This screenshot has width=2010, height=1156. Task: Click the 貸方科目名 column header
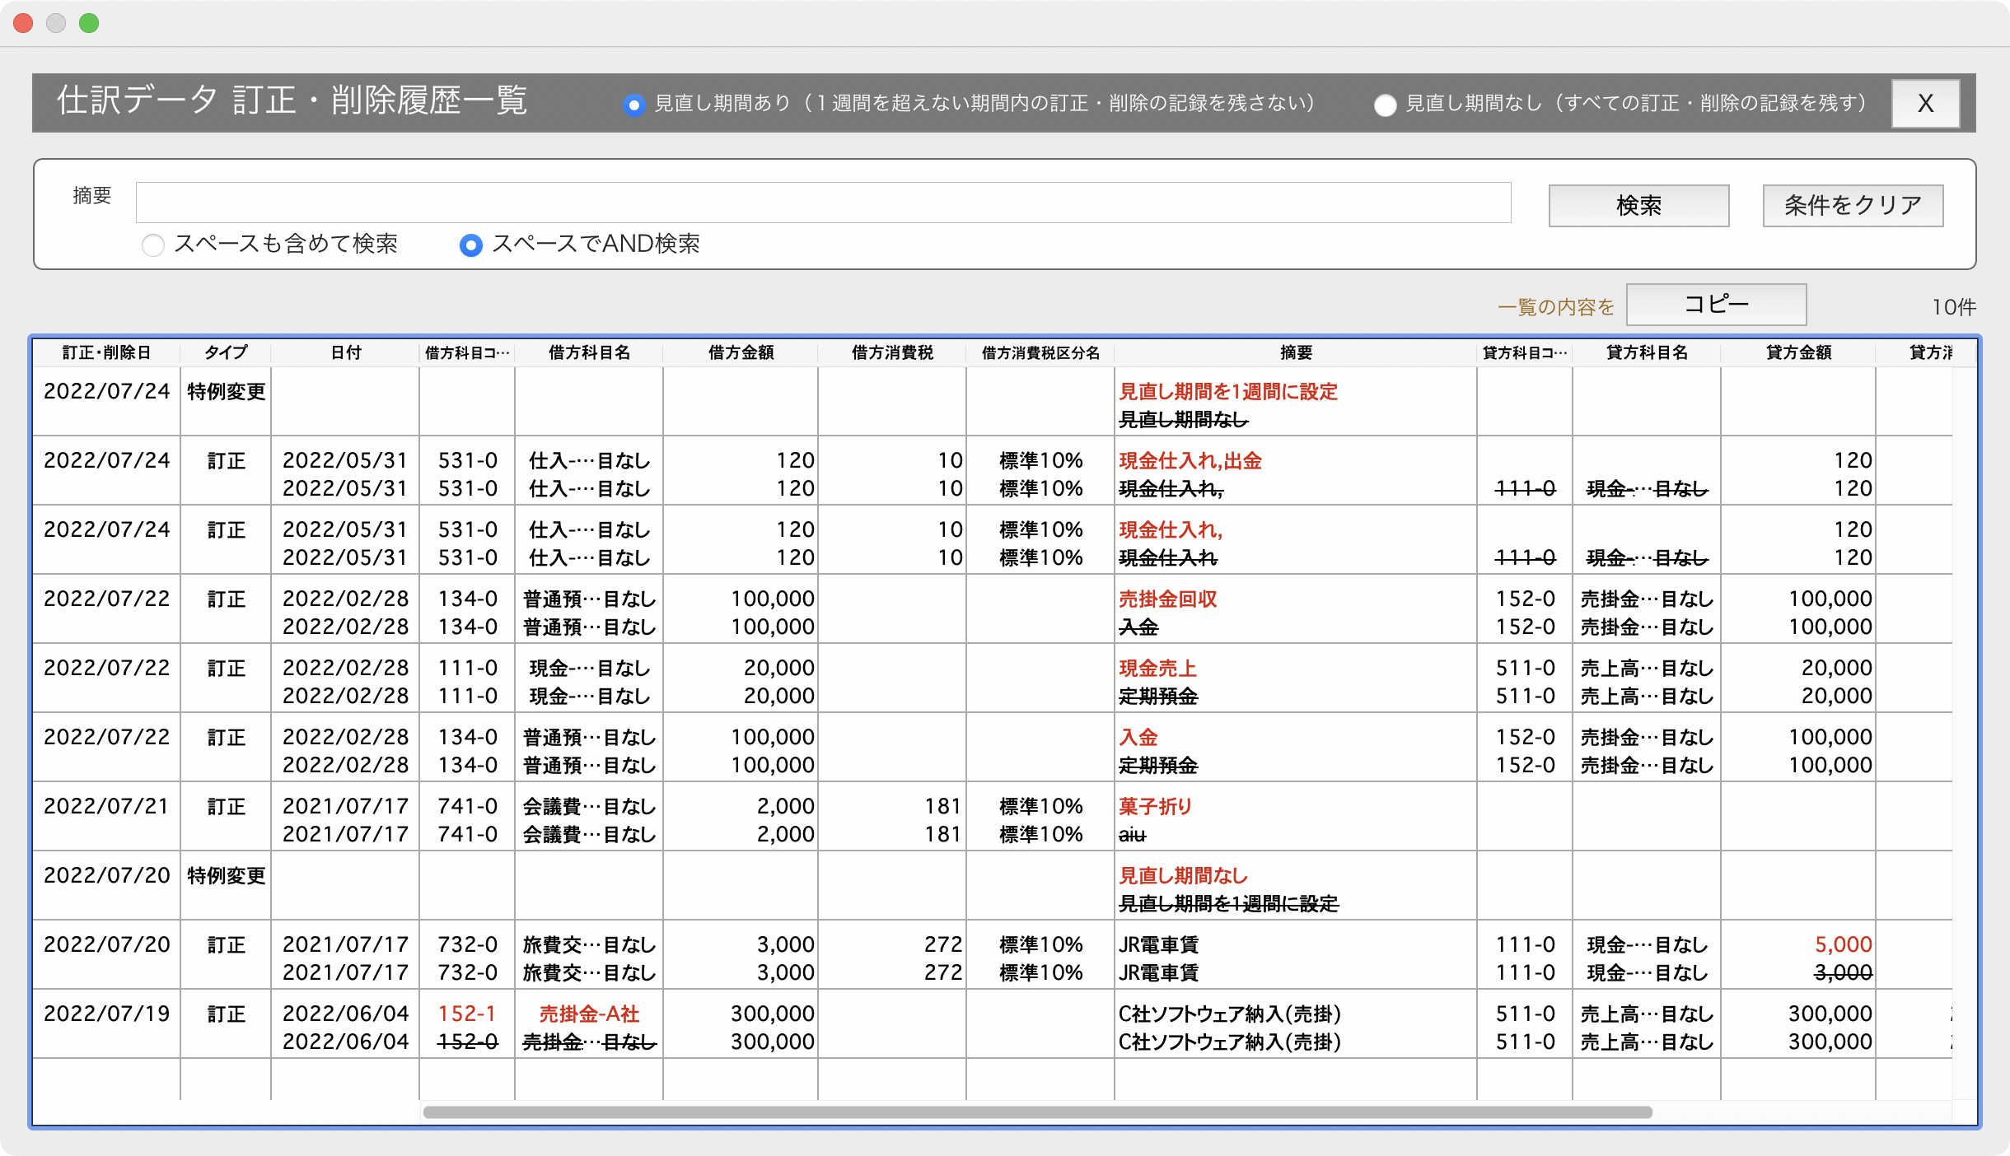pos(1647,352)
